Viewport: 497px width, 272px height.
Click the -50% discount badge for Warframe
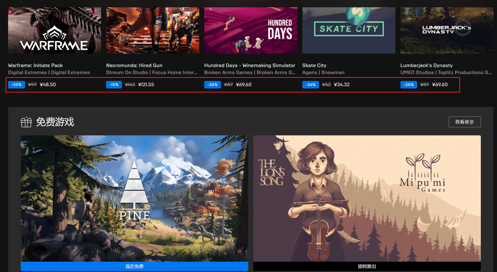pos(17,84)
